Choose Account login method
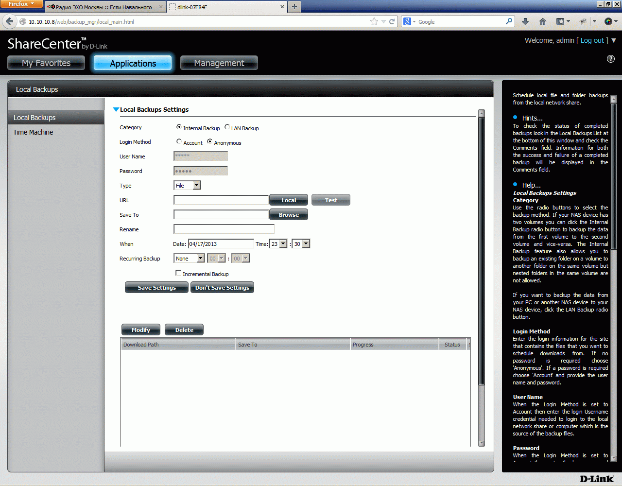Screen dimensions: 622x486 (x=179, y=141)
